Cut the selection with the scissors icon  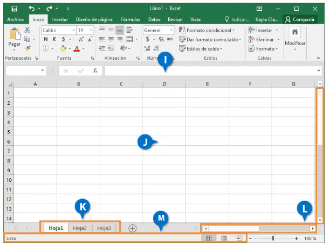pos(27,30)
